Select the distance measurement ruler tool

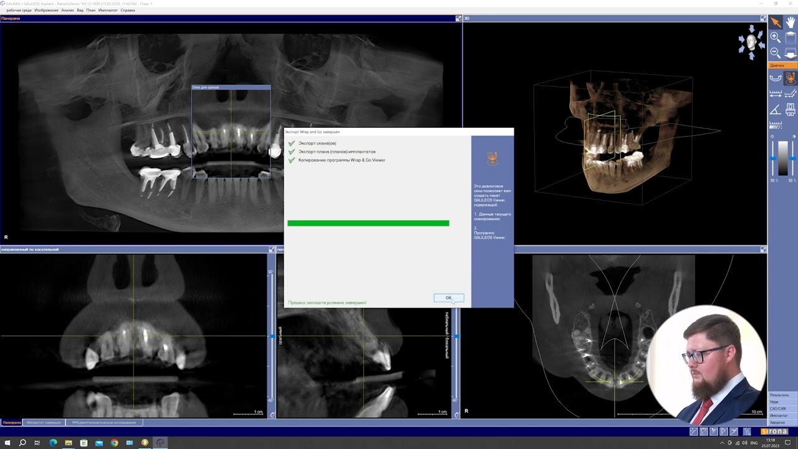click(x=775, y=94)
